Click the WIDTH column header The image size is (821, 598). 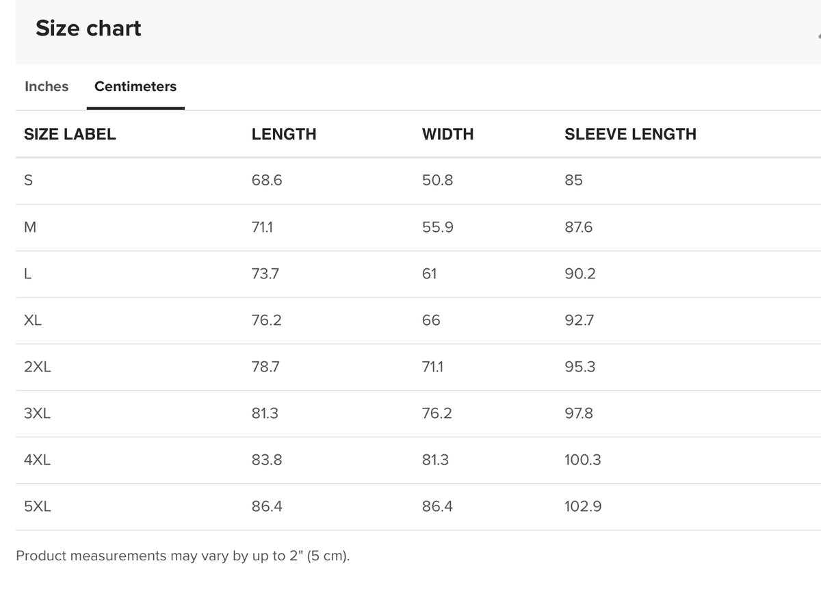click(x=448, y=134)
